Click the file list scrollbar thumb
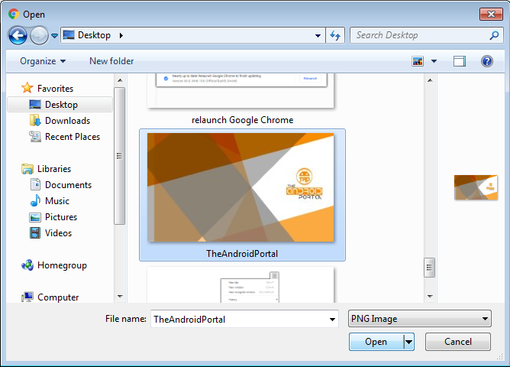The width and height of the screenshot is (510, 367). point(429,268)
